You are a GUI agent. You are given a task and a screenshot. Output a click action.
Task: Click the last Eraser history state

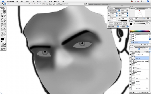click(x=140, y=42)
